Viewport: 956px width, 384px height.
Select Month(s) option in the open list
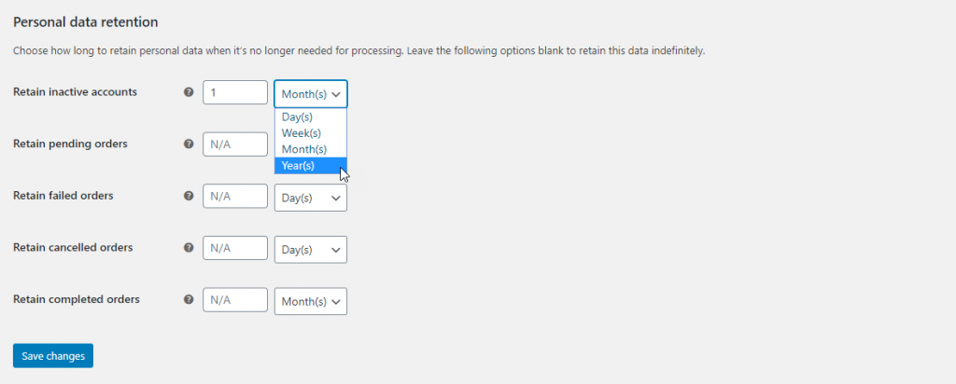[x=311, y=149]
